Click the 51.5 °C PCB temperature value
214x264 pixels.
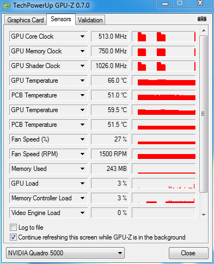click(x=110, y=125)
